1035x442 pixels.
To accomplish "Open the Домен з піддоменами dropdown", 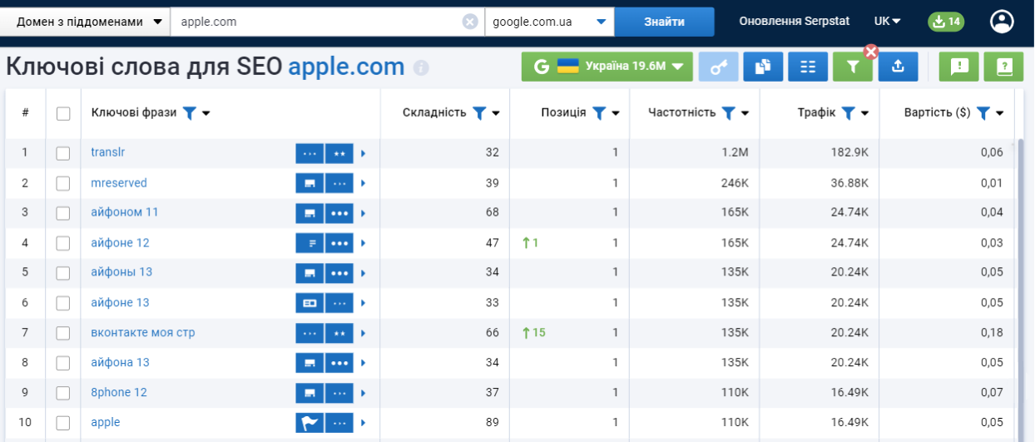I will pyautogui.click(x=85, y=22).
